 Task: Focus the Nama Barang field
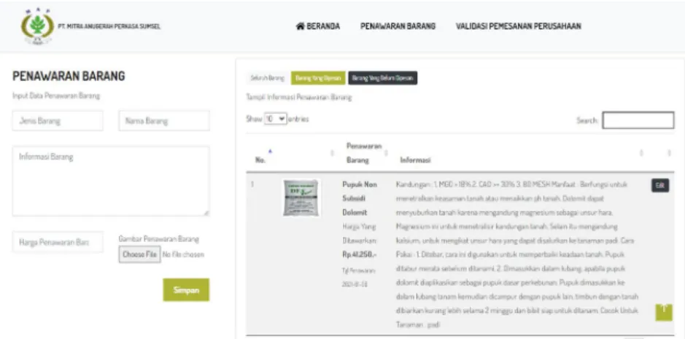164,120
